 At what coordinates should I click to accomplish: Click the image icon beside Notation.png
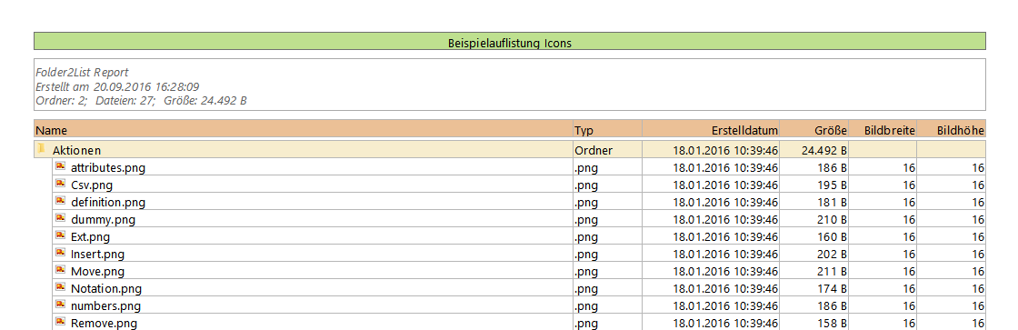60,287
